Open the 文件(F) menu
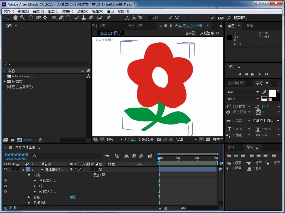Viewport: 285px width, 213px height. coord(9,11)
